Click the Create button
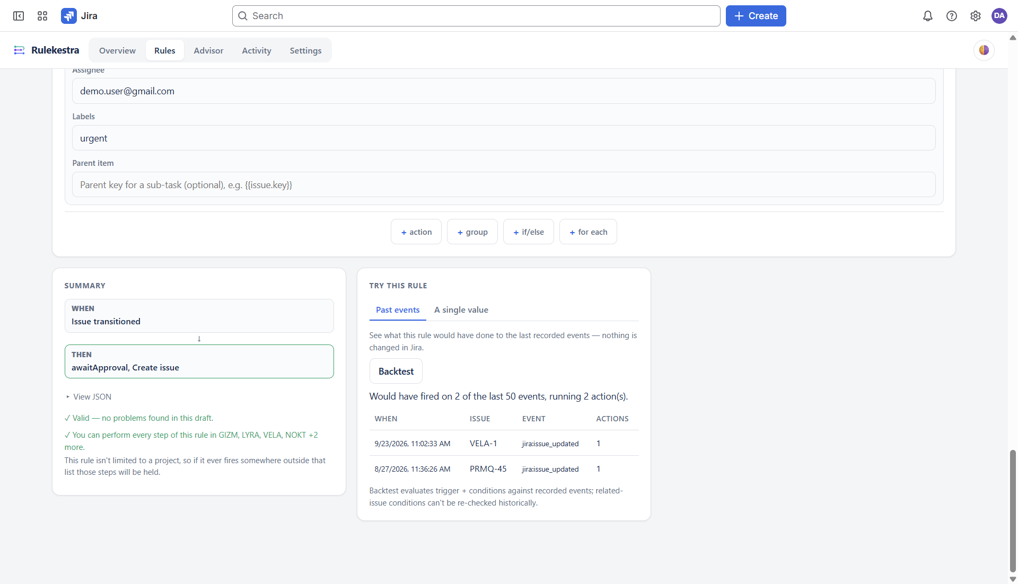Image resolution: width=1018 pixels, height=584 pixels. 756,16
